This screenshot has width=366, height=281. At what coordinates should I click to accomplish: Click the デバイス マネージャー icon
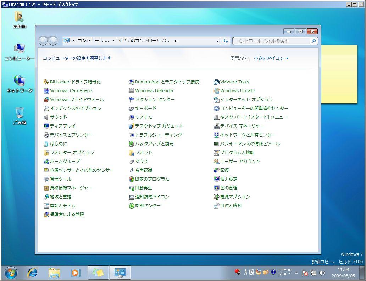(x=217, y=126)
